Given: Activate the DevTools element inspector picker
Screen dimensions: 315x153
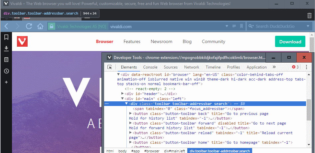Looking at the screenshot, I should pos(110,67).
